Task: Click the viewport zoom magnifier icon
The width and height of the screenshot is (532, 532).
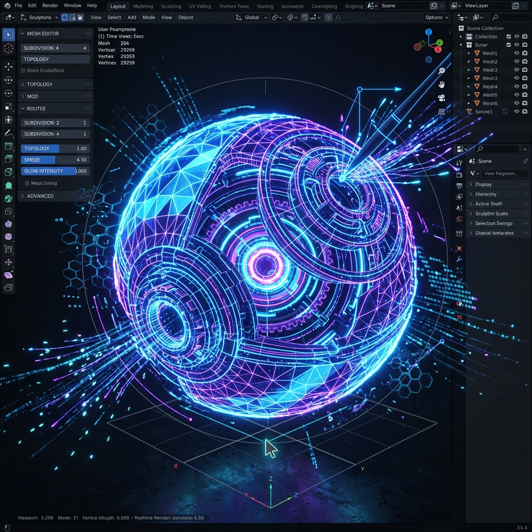Action: (442, 71)
